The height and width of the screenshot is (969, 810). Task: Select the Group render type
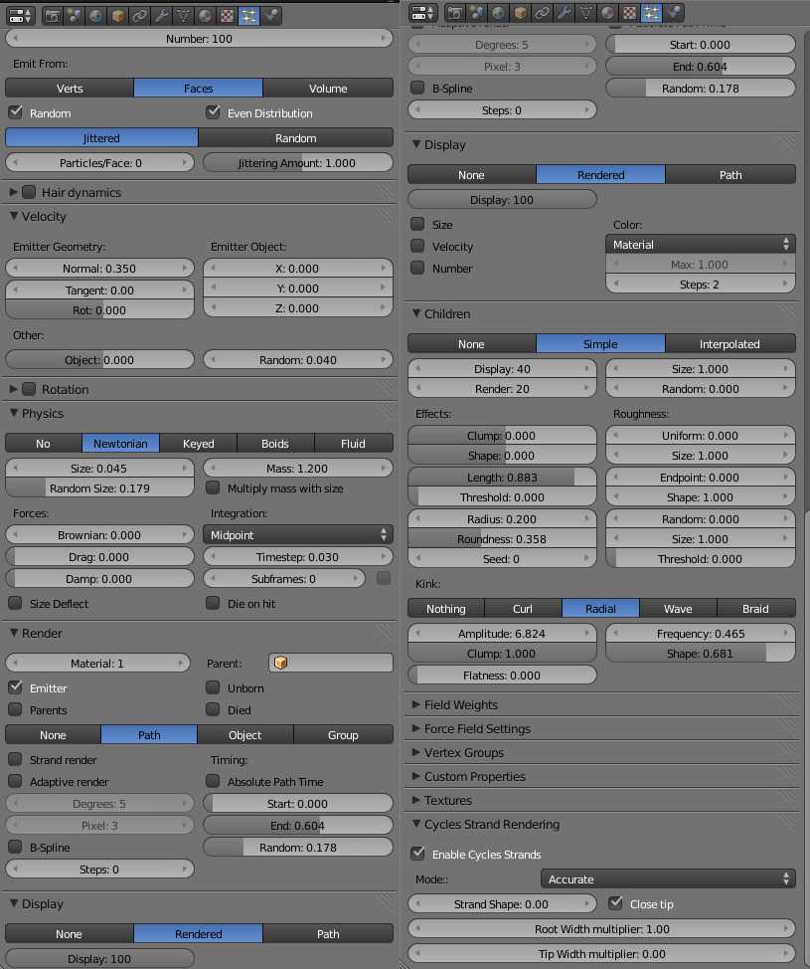pos(343,735)
